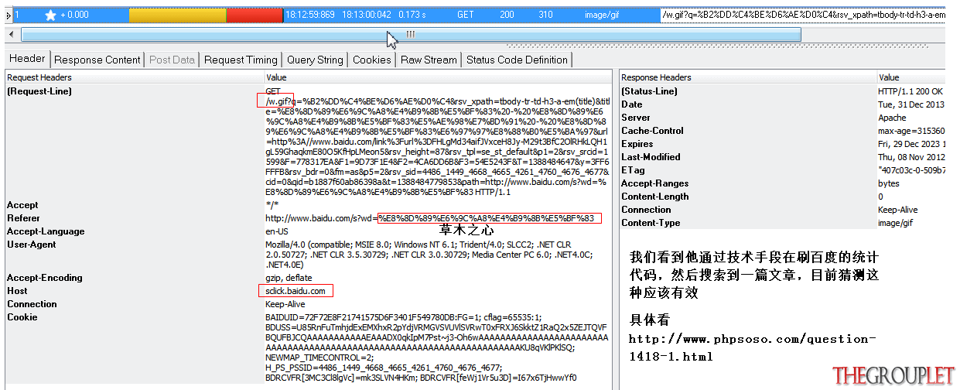Image resolution: width=960 pixels, height=390 pixels.
Task: Open the Post Data tab
Action: click(x=172, y=60)
